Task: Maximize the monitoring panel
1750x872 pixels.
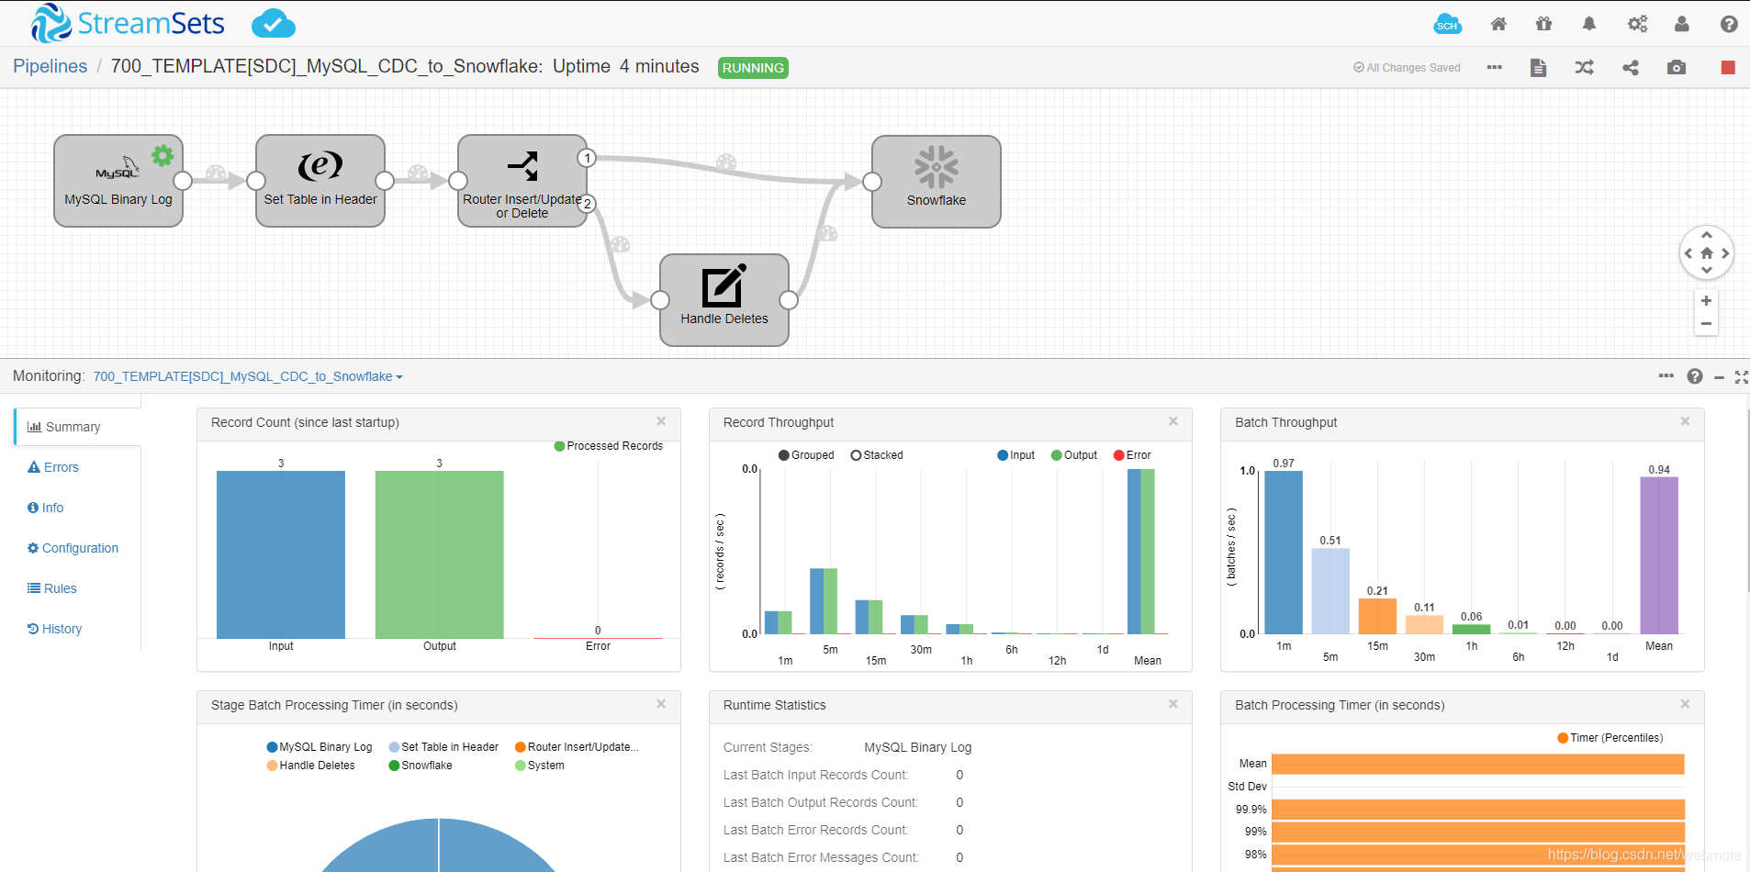Action: click(1741, 377)
